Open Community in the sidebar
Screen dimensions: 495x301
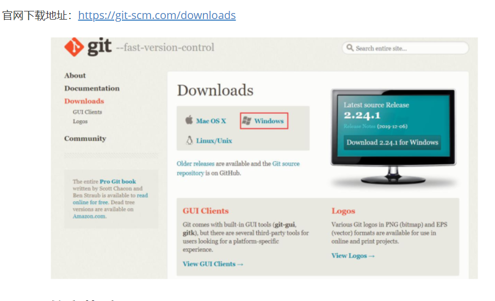click(x=85, y=138)
